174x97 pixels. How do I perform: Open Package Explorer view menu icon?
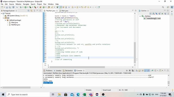click(35, 11)
